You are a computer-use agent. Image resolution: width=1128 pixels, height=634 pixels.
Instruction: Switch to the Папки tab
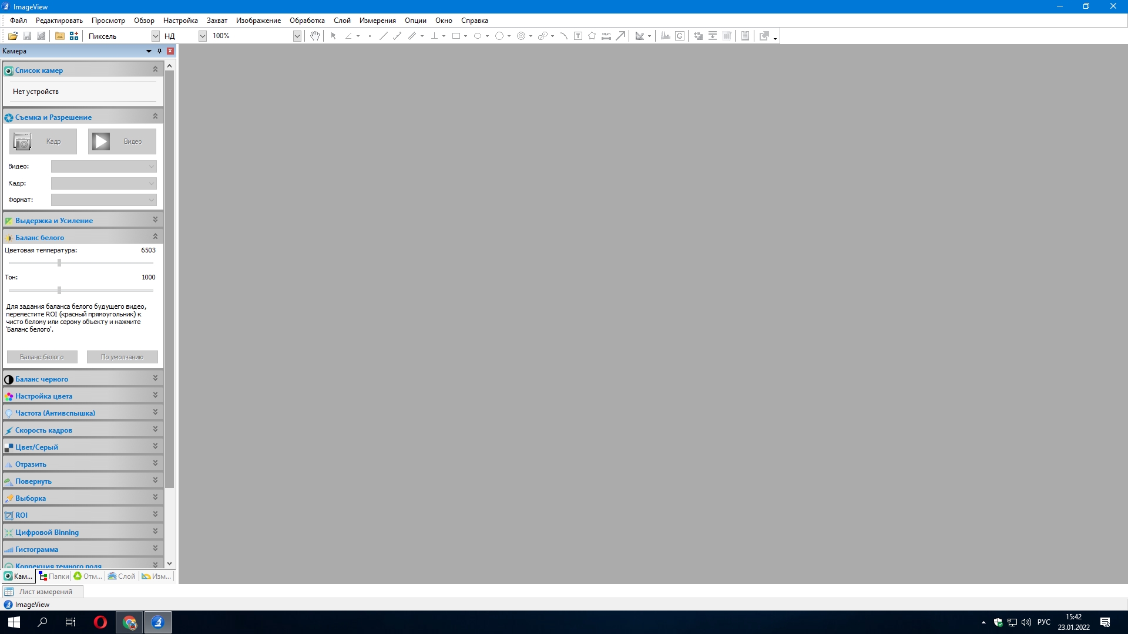(54, 576)
